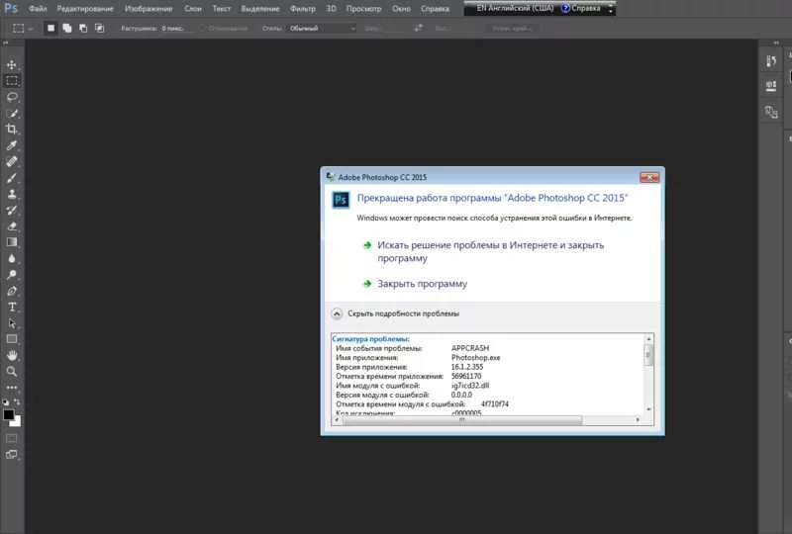Open the Marquee tool preset dropdown arrow
Viewport: 792px width, 534px height.
(31, 29)
